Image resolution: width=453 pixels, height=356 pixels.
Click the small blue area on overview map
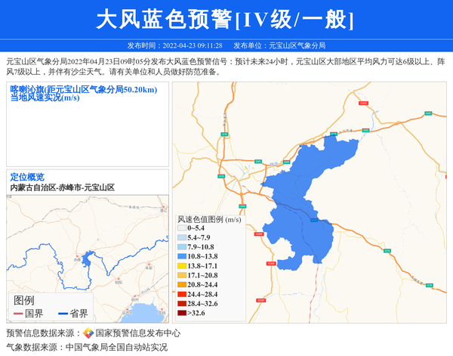[89, 260]
